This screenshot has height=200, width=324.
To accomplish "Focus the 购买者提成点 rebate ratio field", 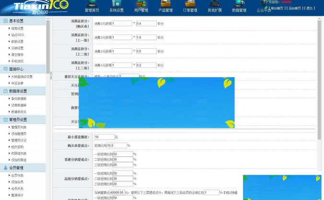I will coord(116,145).
